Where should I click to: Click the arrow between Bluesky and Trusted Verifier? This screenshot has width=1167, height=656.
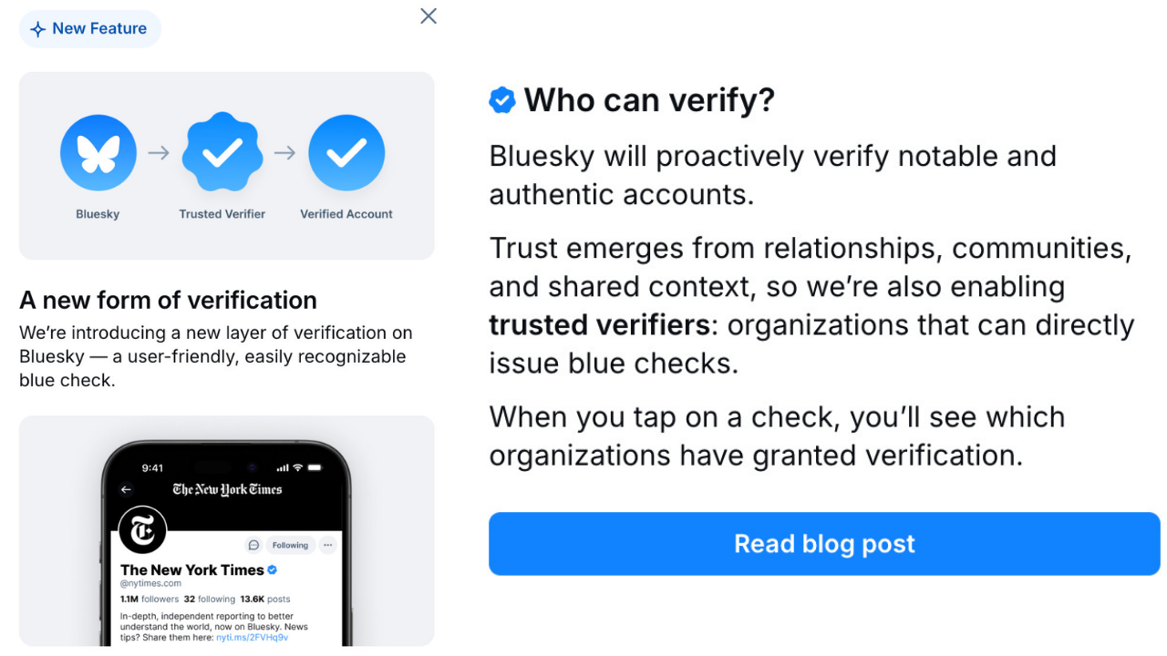[158, 152]
